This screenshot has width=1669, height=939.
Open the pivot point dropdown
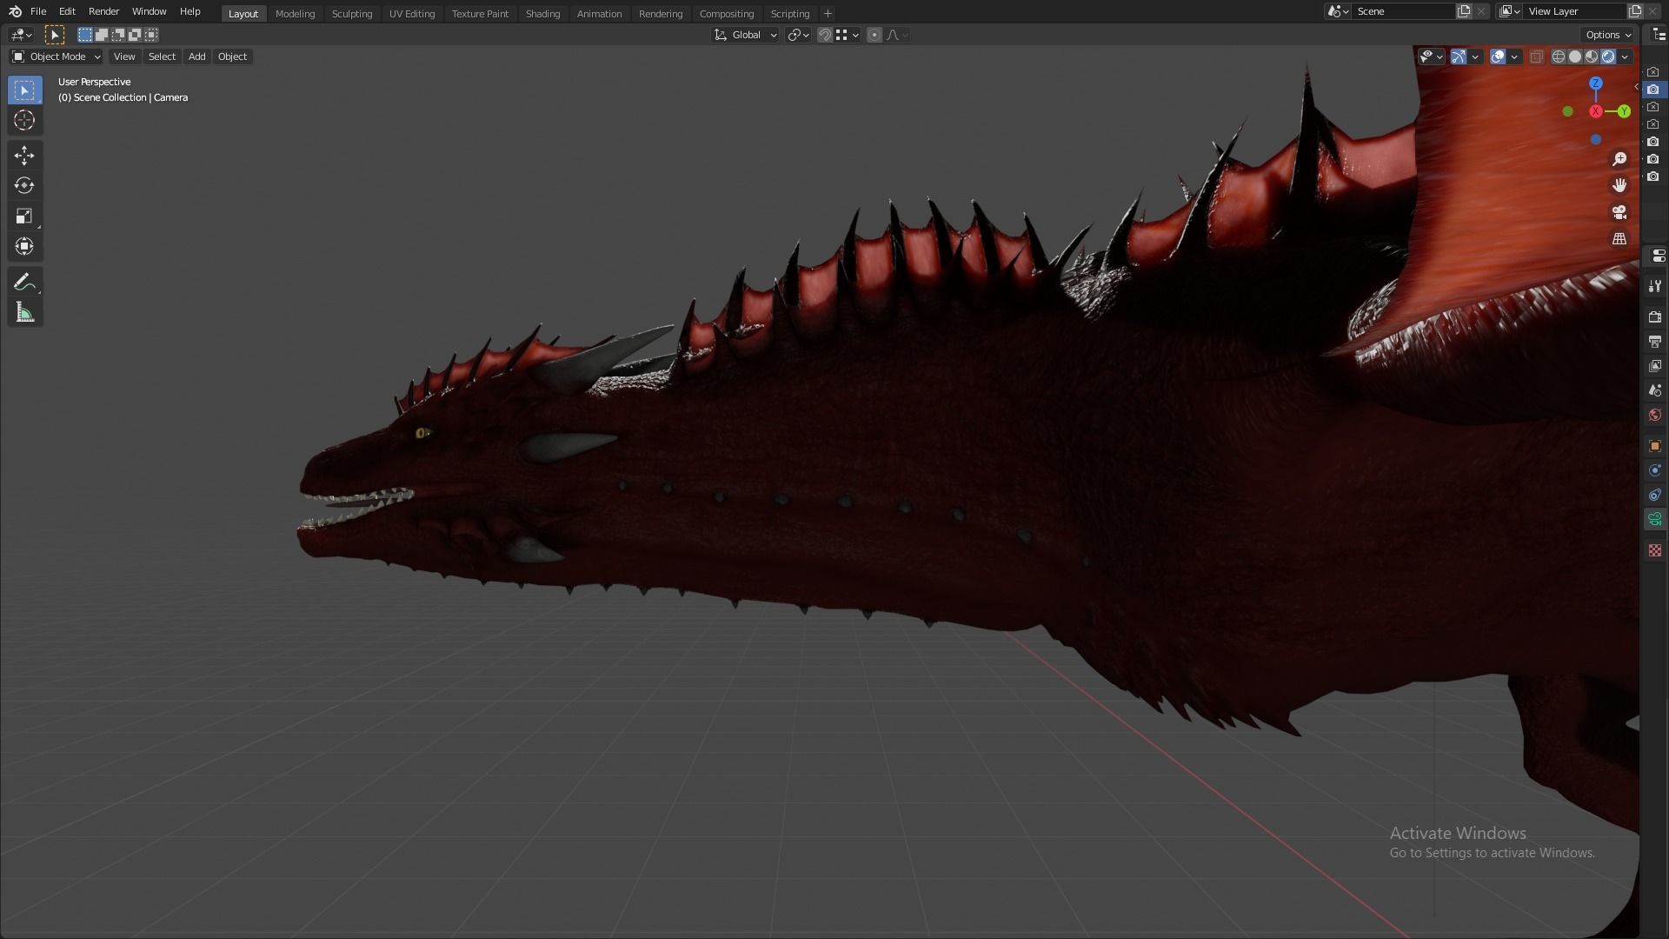[x=798, y=35]
